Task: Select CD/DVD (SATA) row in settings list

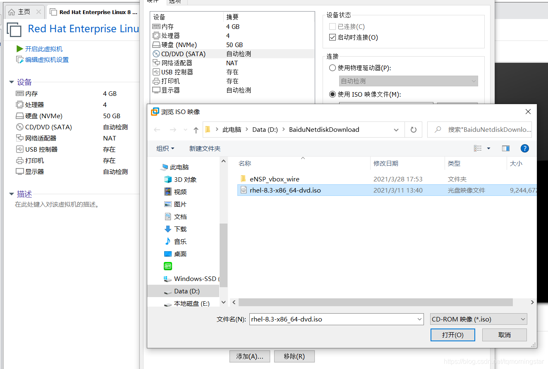Action: [232, 54]
